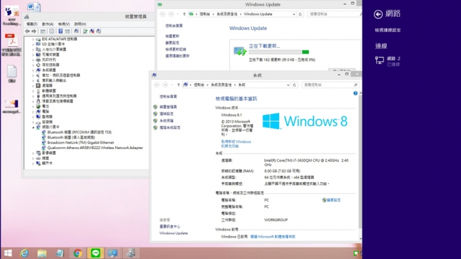This screenshot has width=461, height=259.
Task: Launch Internet Explorer from the taskbar
Action: [24, 253]
